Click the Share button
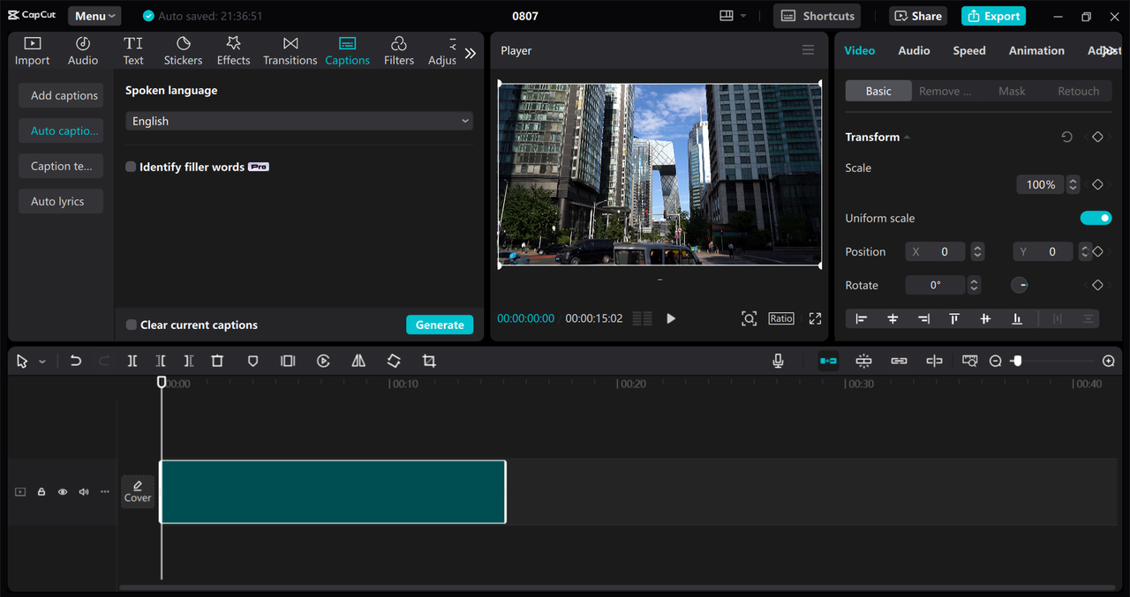 [918, 16]
